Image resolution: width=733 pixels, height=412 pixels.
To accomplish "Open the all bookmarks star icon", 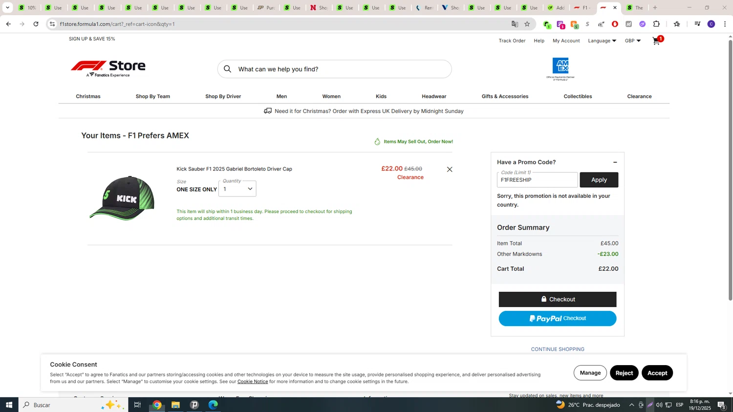I will pyautogui.click(x=677, y=24).
